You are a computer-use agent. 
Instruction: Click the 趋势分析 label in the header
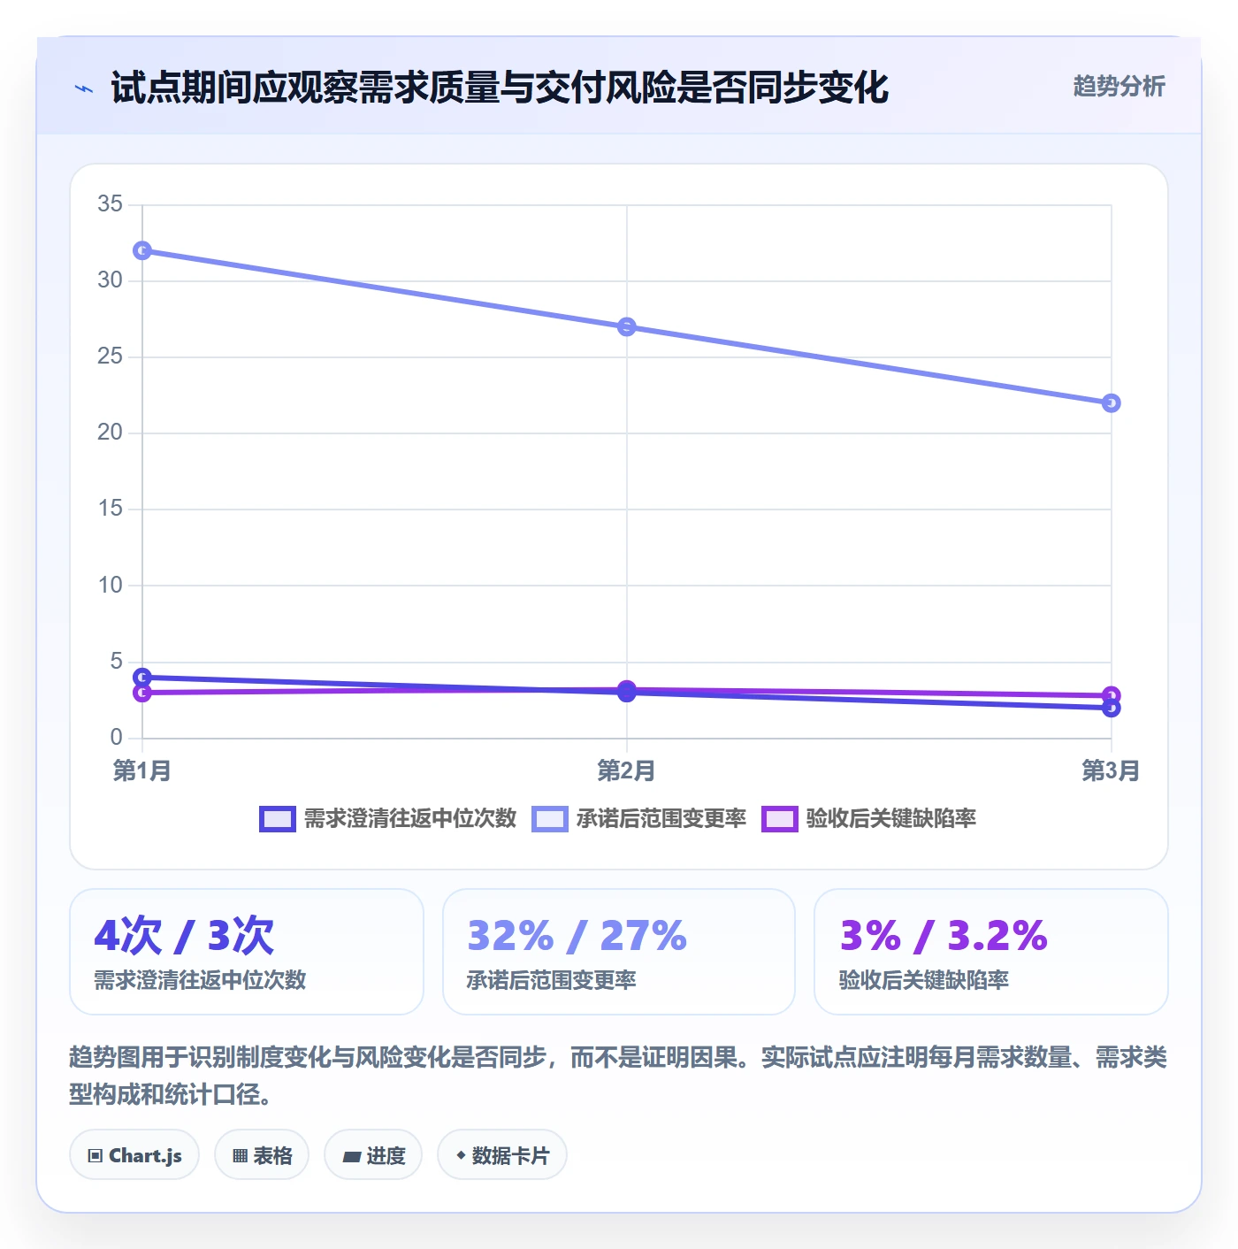coord(1119,86)
